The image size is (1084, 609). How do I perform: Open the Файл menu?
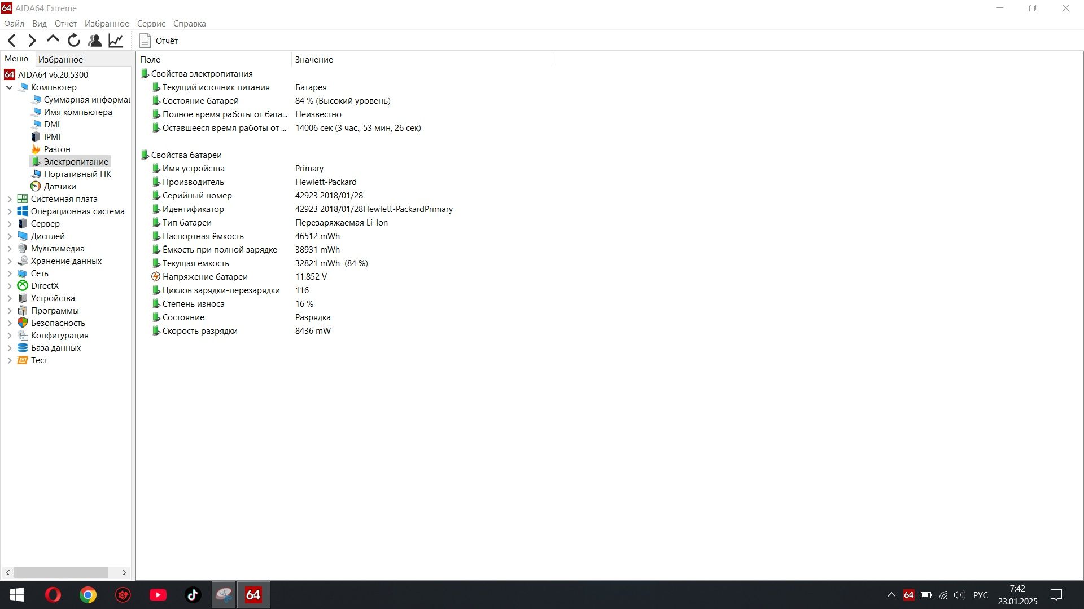[14, 24]
